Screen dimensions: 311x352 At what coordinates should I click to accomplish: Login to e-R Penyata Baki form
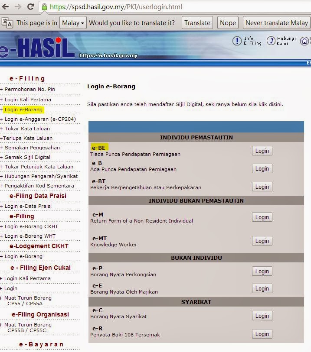[x=262, y=334]
